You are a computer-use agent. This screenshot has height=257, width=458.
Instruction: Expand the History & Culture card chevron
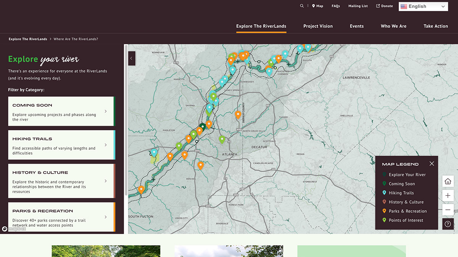[x=106, y=181]
